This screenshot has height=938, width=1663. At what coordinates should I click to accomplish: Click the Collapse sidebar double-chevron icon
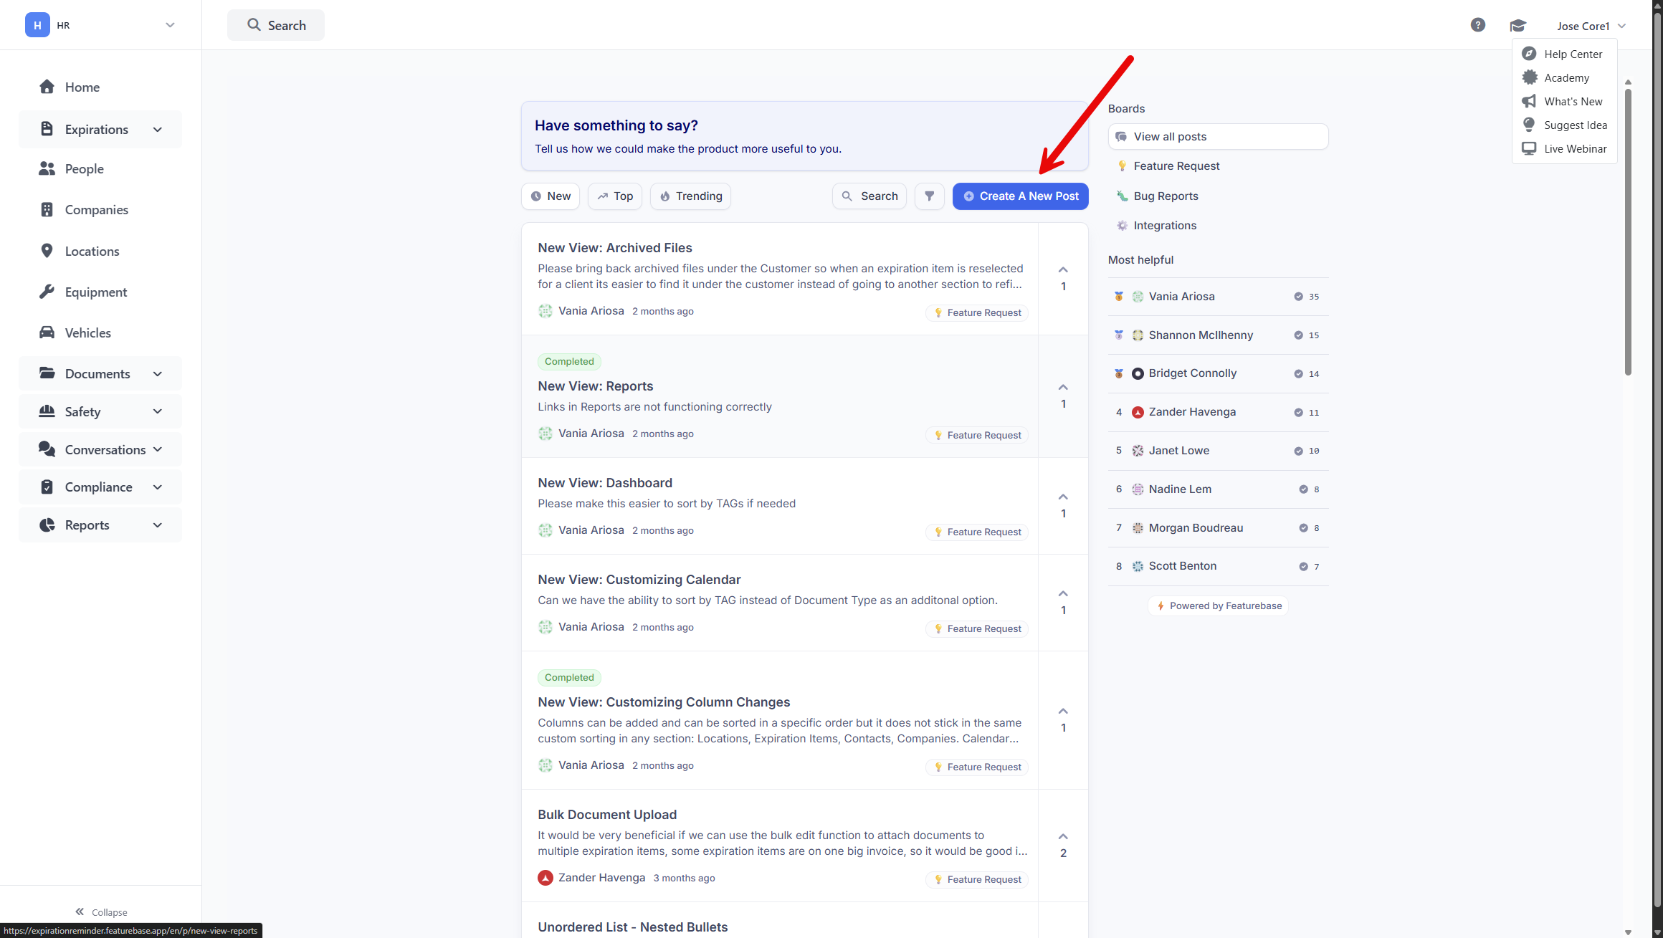coord(80,911)
